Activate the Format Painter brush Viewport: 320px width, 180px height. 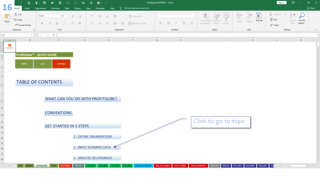[x=16, y=25]
